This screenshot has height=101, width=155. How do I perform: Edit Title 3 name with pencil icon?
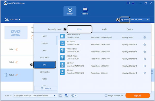pyautogui.click(x=17, y=75)
